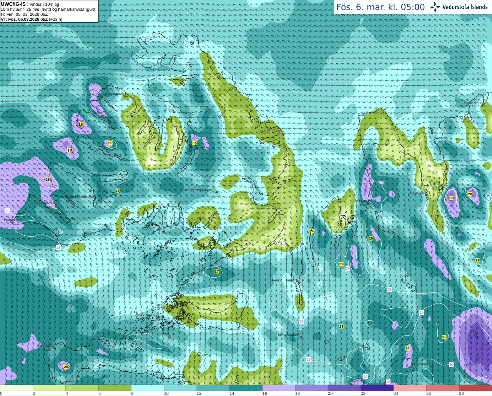Click the Æðey station label
The height and width of the screenshot is (396, 492).
click(x=169, y=110)
